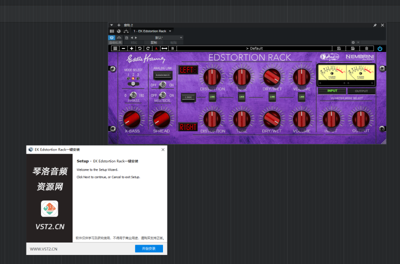400x264 pixels.
Task: Click the copy A to B arrow
Action: pyautogui.click(x=164, y=48)
